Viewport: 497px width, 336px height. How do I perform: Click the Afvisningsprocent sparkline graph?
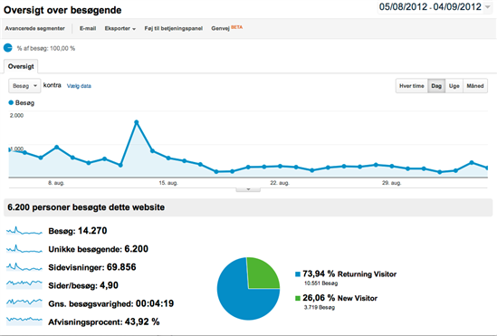[x=24, y=321]
